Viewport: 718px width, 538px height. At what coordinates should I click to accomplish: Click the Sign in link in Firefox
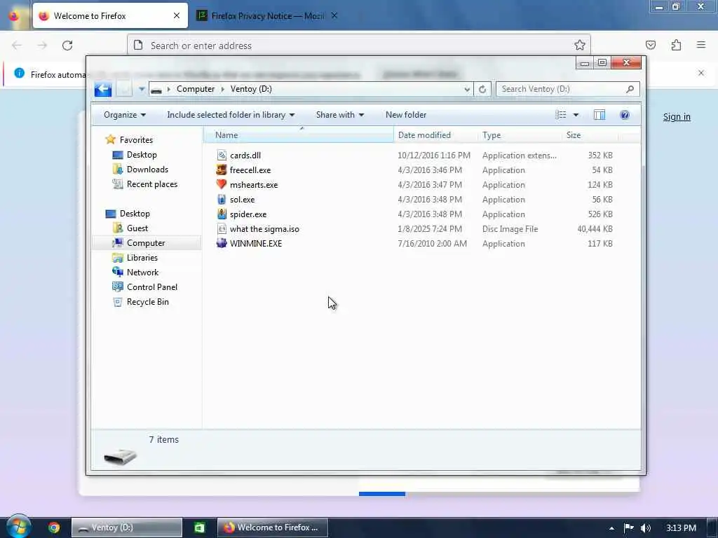pyautogui.click(x=677, y=117)
